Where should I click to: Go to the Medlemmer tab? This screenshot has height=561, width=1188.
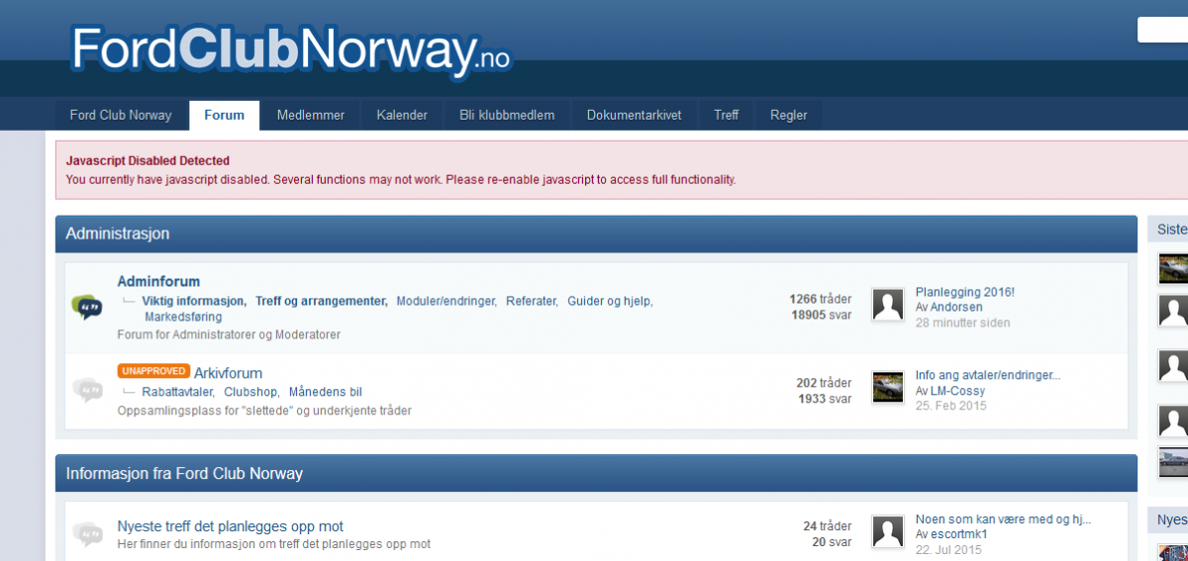coord(311,115)
